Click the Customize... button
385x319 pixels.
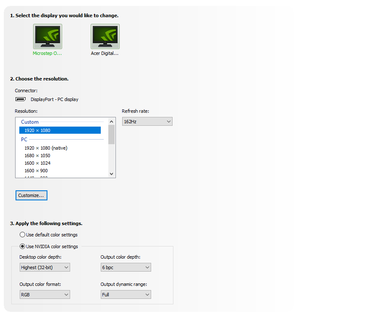point(31,195)
